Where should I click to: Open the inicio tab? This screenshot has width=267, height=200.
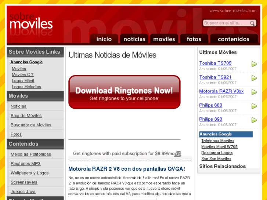click(104, 39)
